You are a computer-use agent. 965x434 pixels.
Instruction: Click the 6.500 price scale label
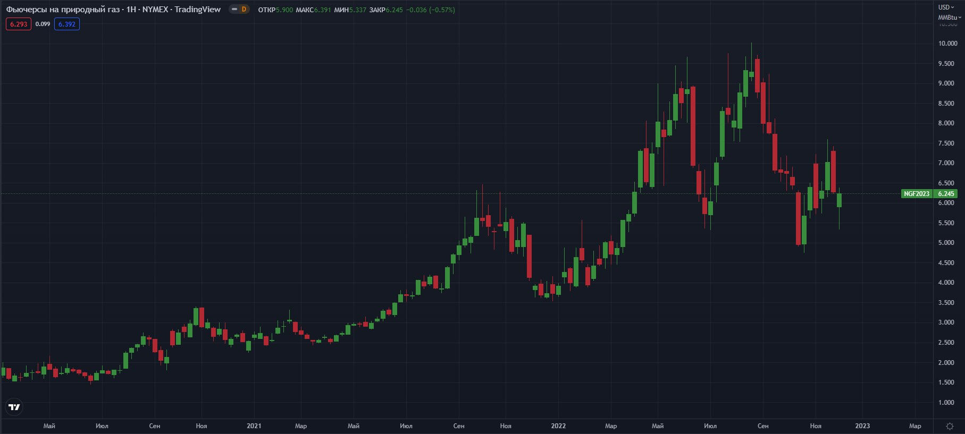946,183
